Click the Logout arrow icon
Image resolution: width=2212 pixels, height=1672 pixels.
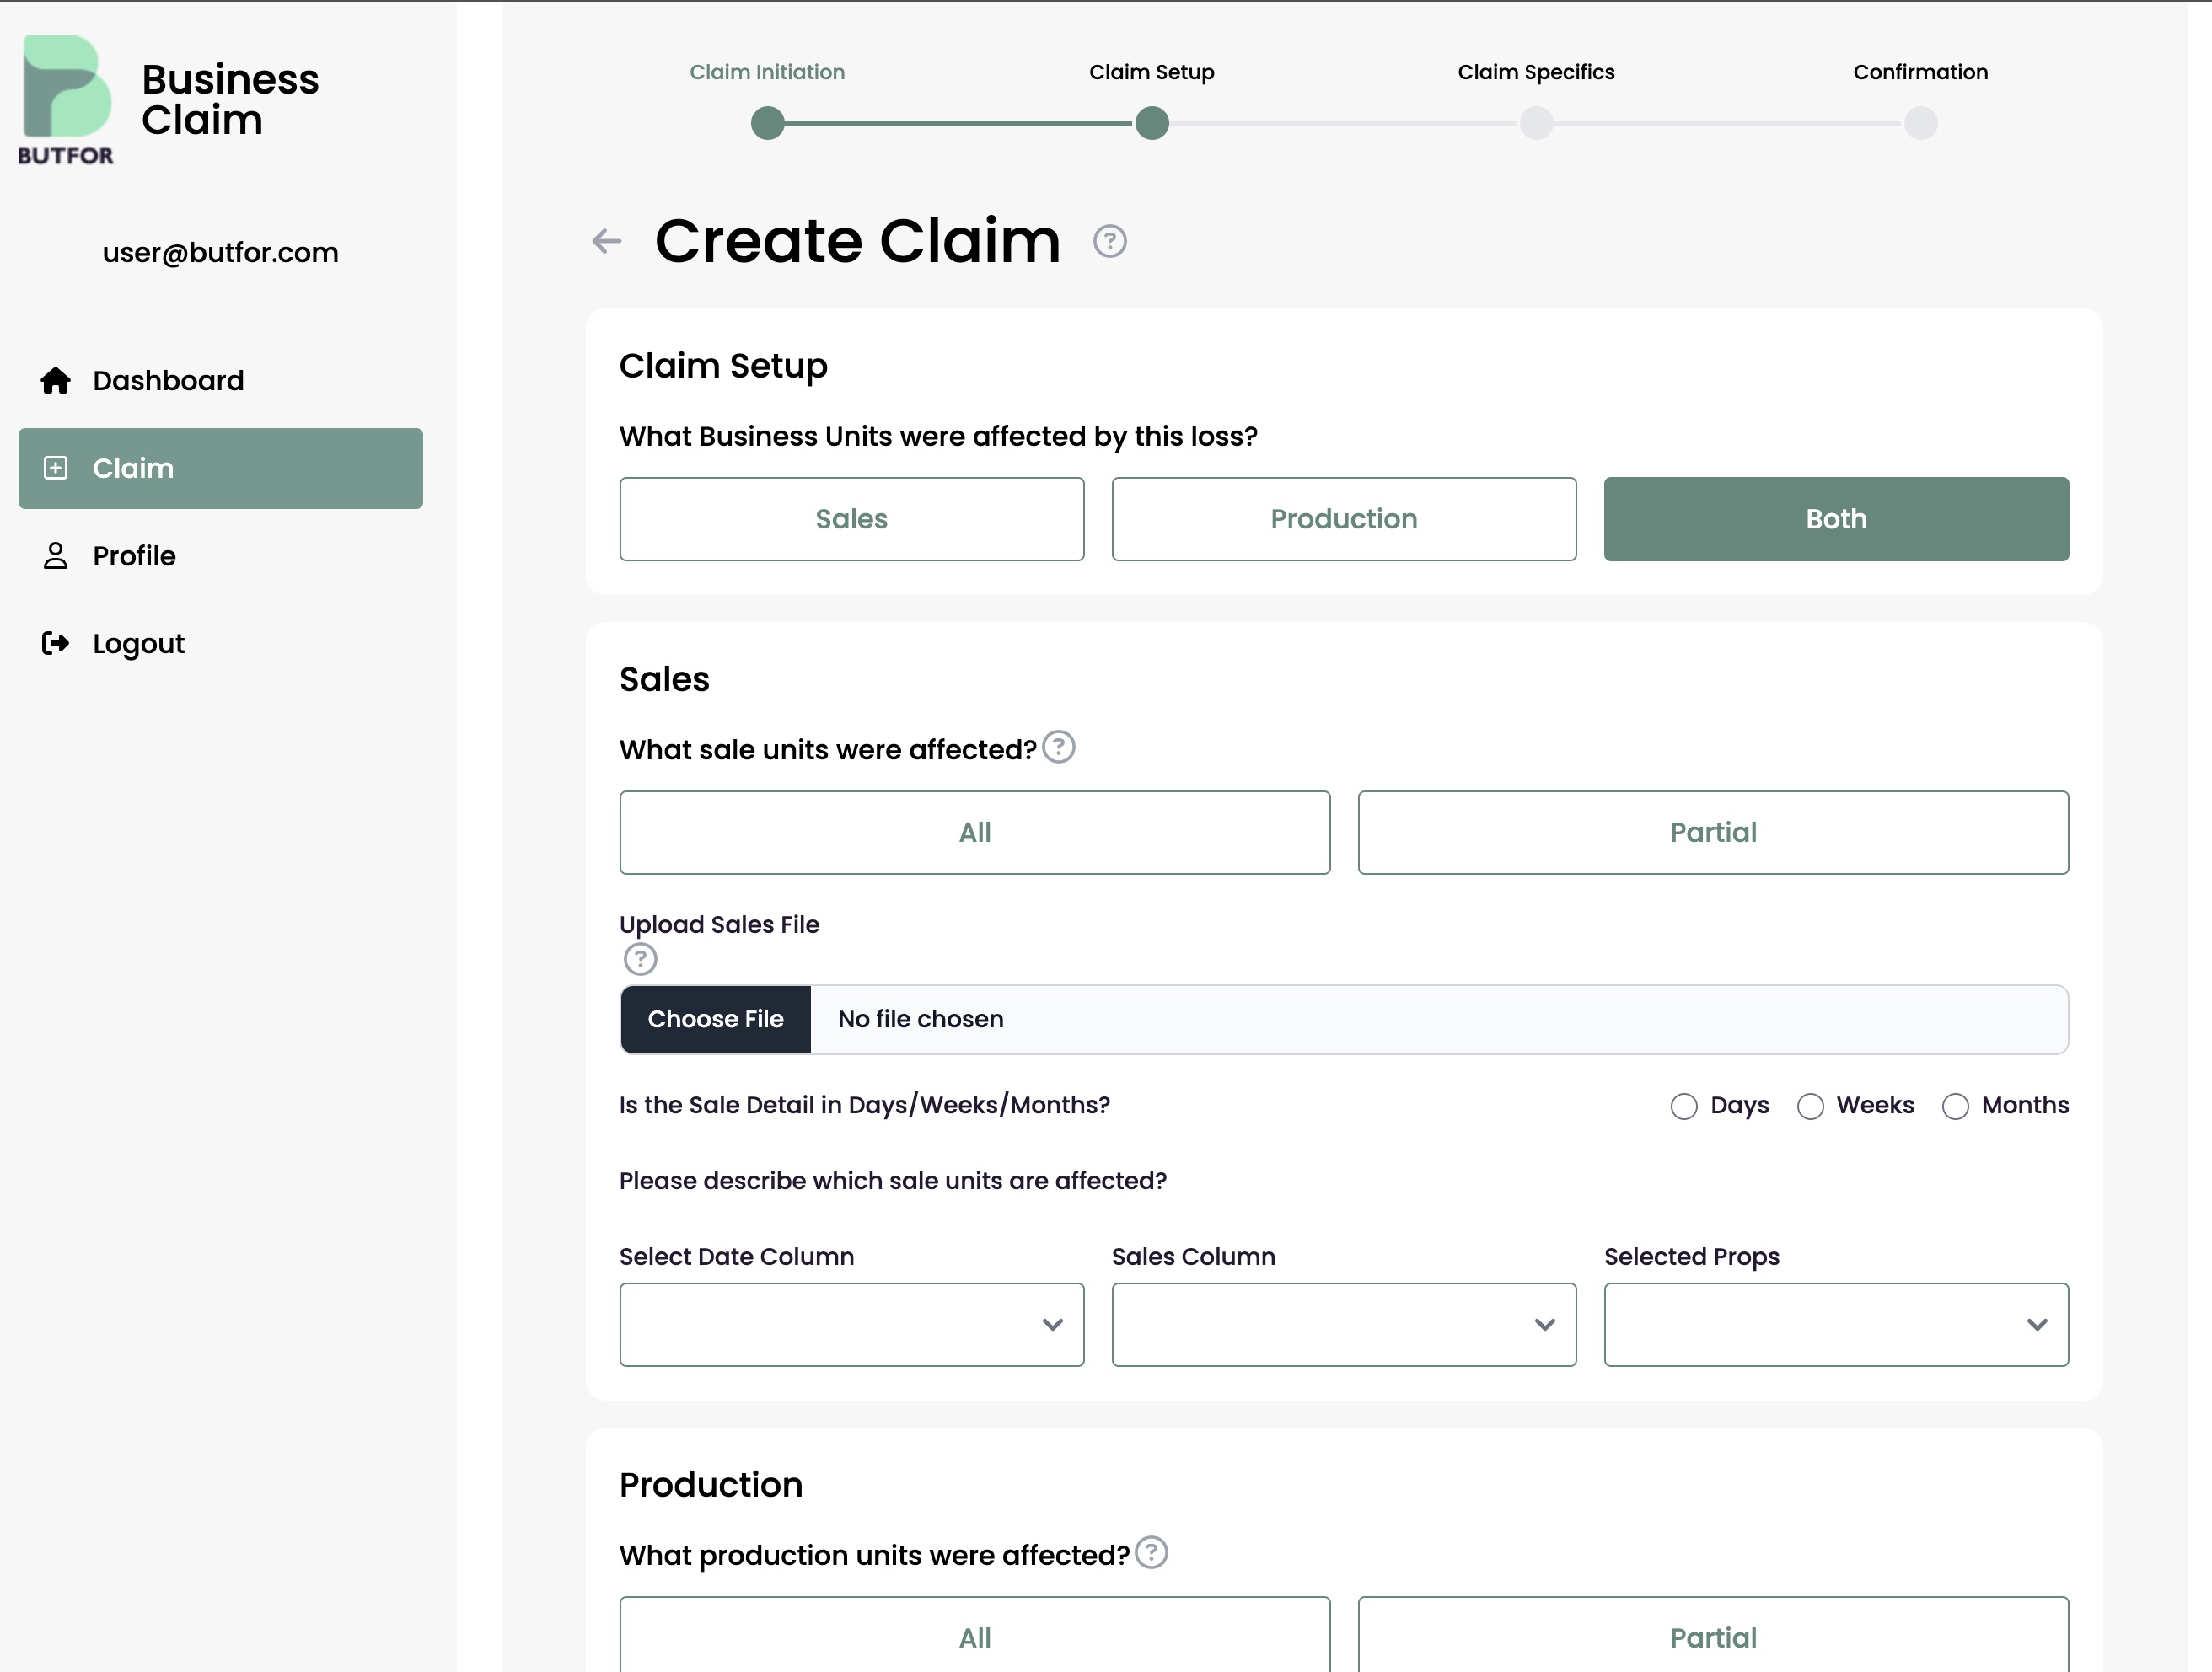pos(56,643)
